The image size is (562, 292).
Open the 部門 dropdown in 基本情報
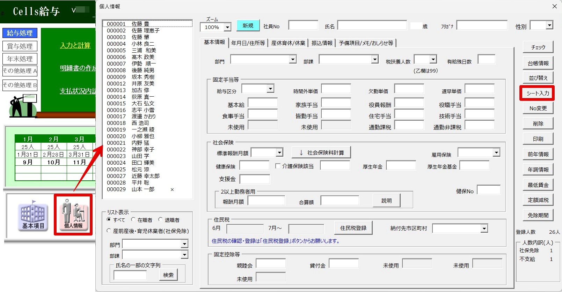293,60
